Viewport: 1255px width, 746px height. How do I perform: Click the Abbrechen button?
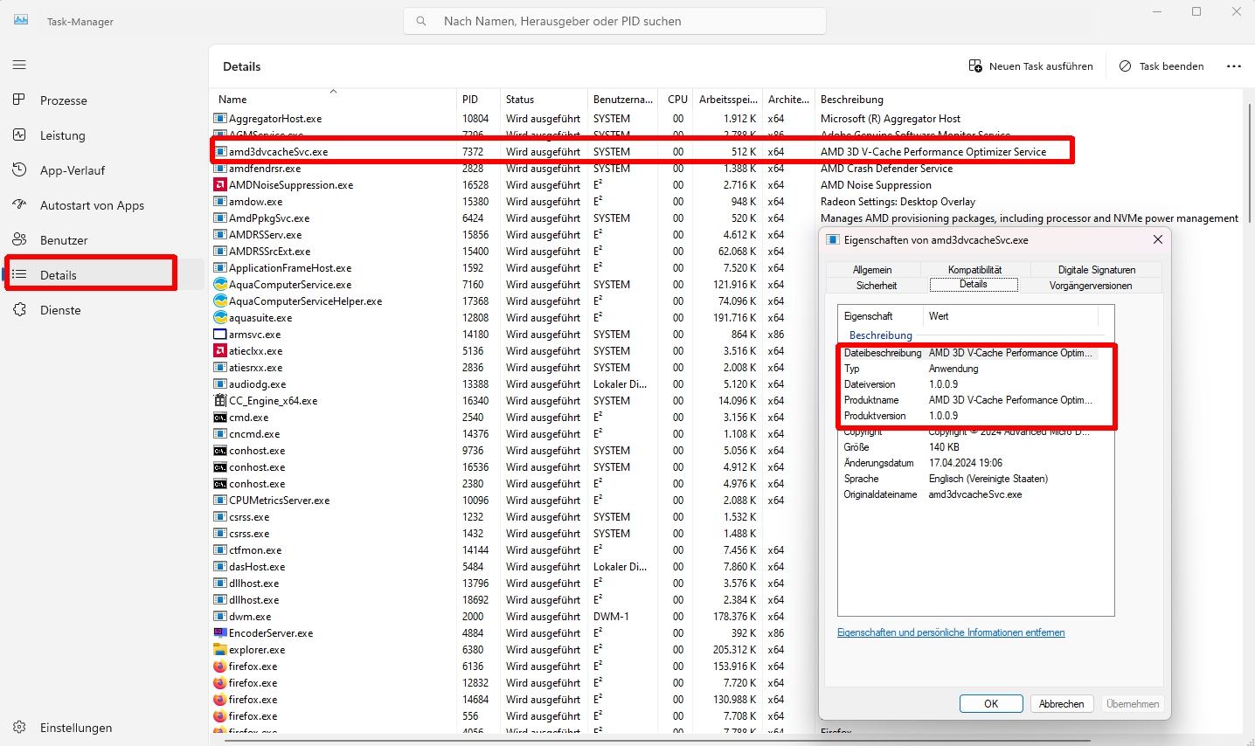click(x=1061, y=703)
